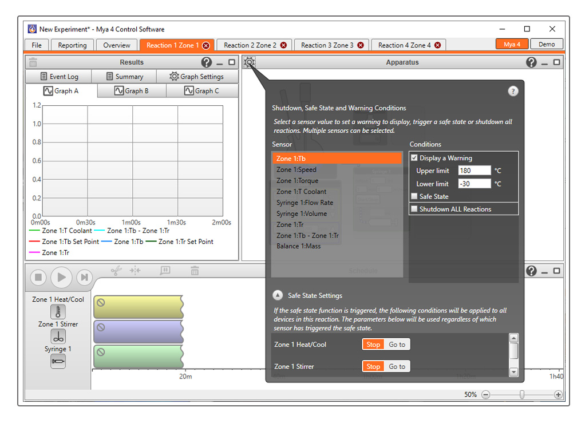Image resolution: width=585 pixels, height=423 pixels.
Task: Click the Schedule toolbar delete trash icon
Action: [195, 270]
